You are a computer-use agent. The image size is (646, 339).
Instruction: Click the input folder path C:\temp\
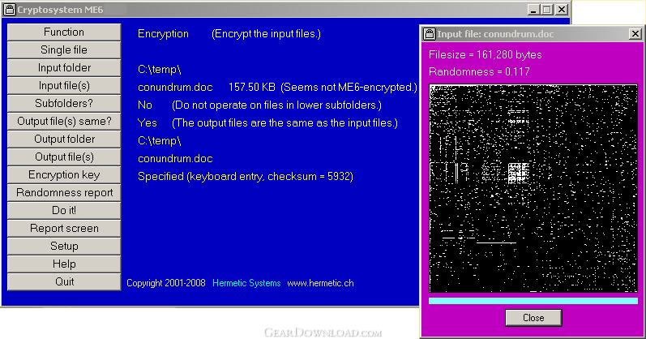point(160,69)
